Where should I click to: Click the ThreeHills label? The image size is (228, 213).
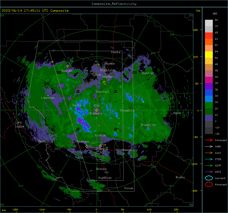127,111
